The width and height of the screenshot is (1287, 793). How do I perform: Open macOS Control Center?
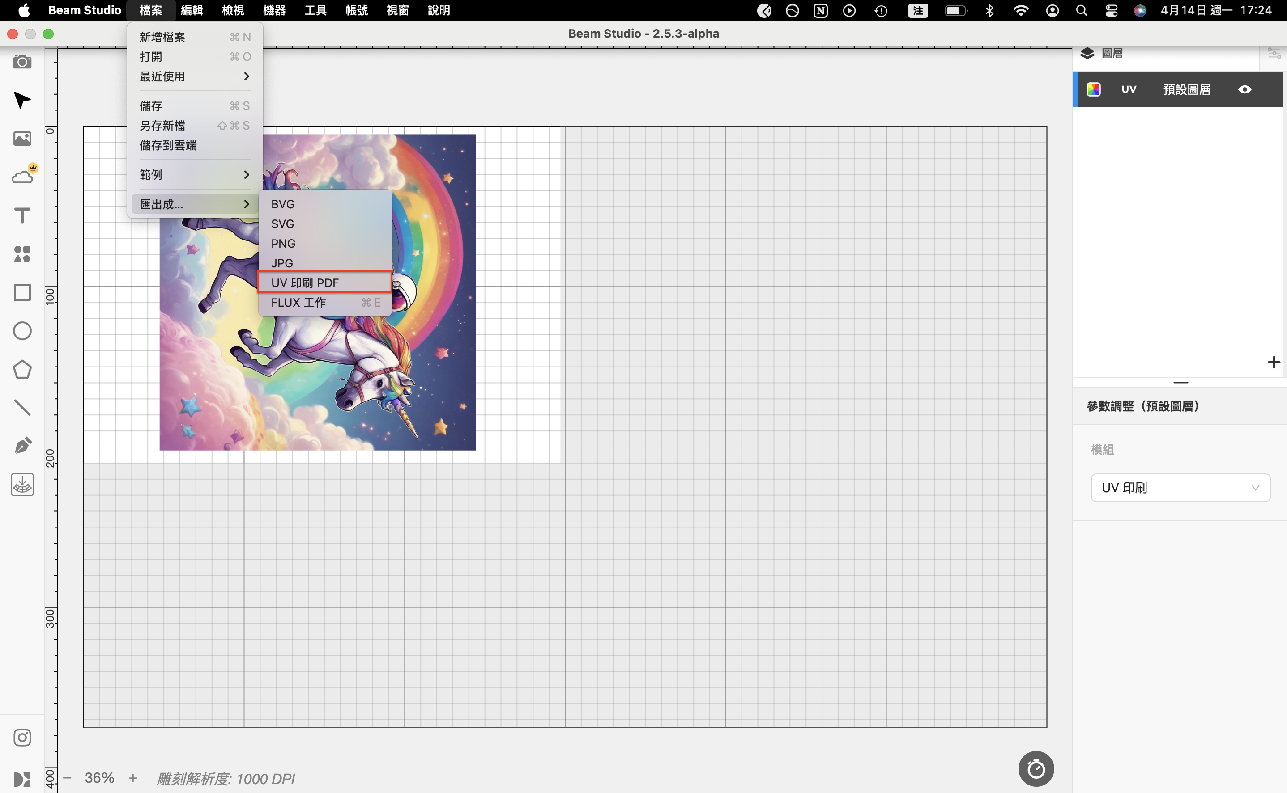click(x=1111, y=10)
